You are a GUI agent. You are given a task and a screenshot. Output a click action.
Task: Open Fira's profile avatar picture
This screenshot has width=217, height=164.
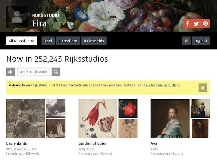click(17, 17)
